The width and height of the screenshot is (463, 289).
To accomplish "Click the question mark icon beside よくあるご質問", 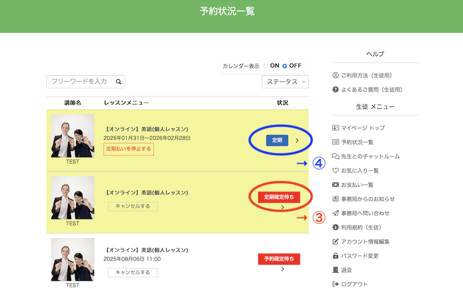I will [x=335, y=90].
